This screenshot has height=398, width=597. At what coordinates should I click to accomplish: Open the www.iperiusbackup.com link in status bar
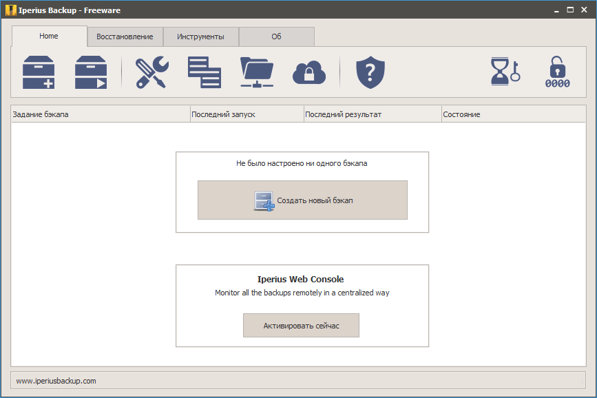pos(56,381)
